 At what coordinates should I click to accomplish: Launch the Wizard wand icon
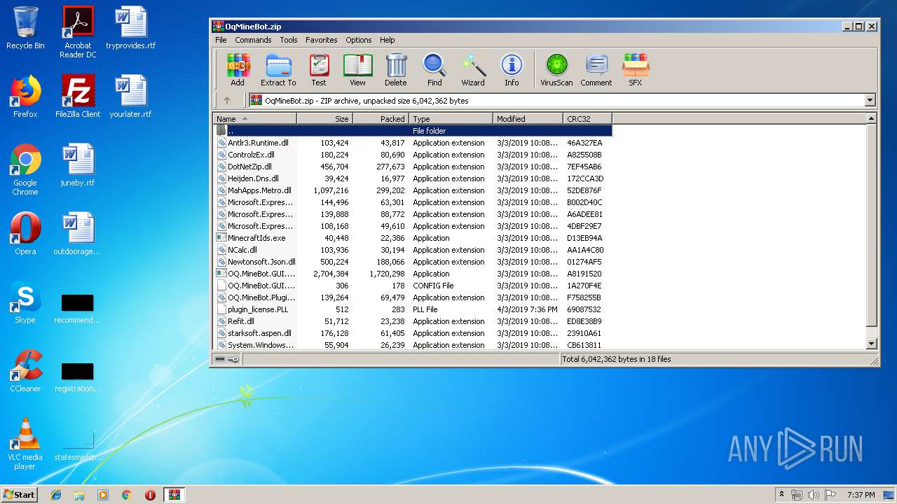pos(473,70)
